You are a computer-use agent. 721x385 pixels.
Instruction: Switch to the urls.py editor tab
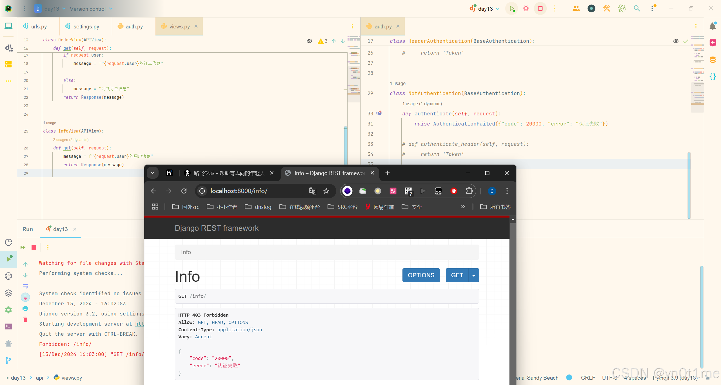[39, 26]
